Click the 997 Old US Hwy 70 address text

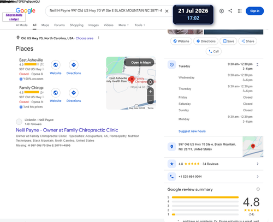pyautogui.click(x=207, y=147)
